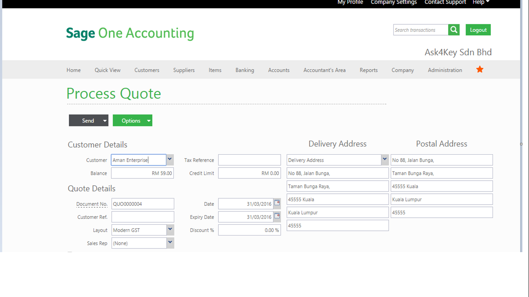Open the Customer dropdown arrow

170,160
